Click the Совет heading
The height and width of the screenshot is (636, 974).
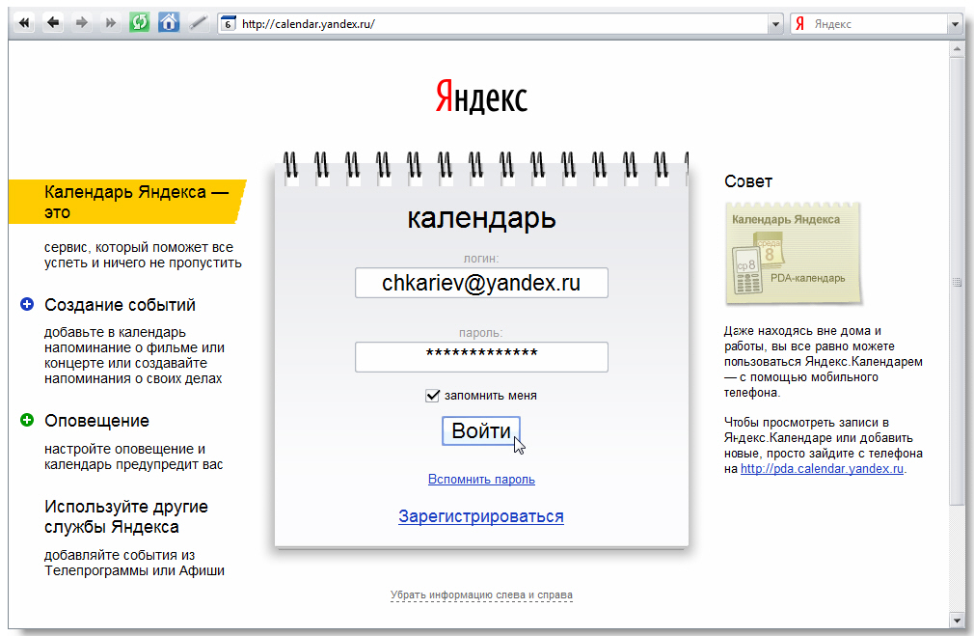(748, 181)
